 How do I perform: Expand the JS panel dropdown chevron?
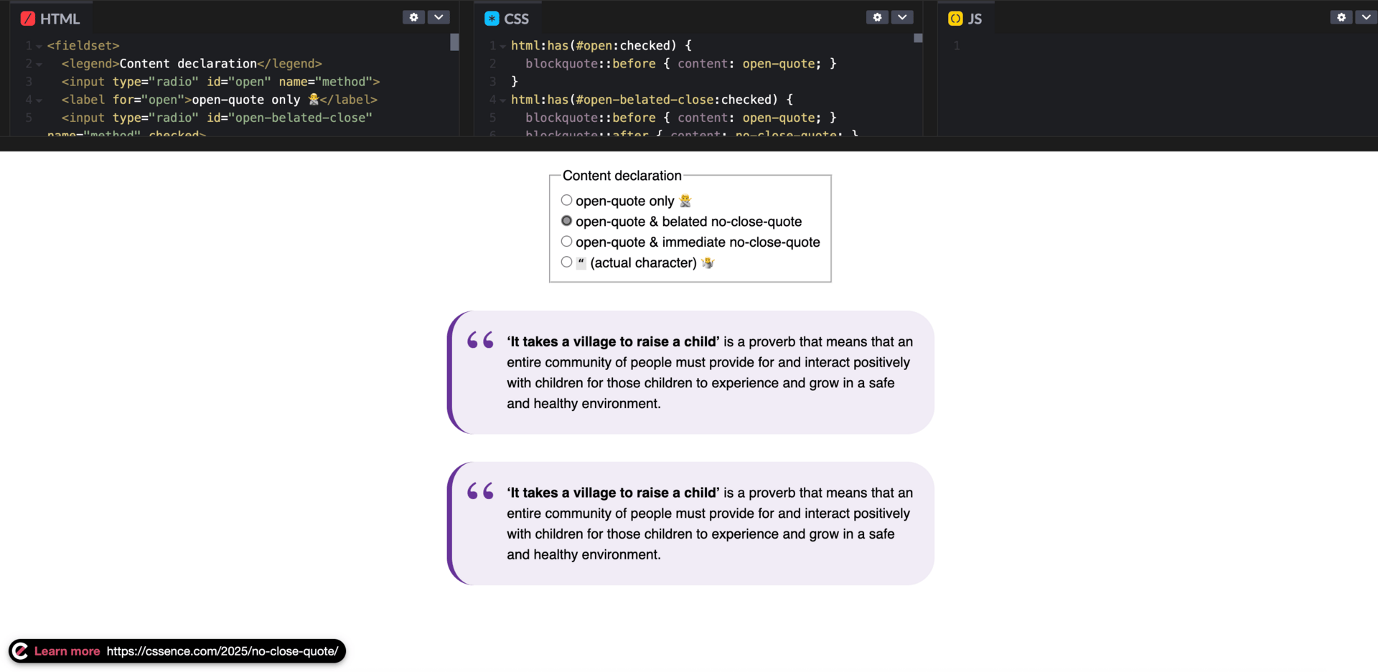[x=1366, y=17]
